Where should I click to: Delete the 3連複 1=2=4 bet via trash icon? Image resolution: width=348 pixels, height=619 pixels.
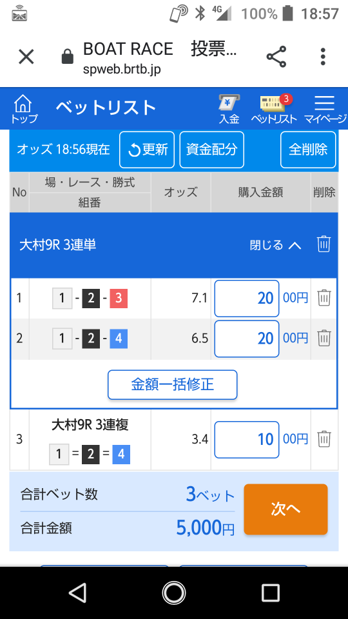tap(324, 438)
